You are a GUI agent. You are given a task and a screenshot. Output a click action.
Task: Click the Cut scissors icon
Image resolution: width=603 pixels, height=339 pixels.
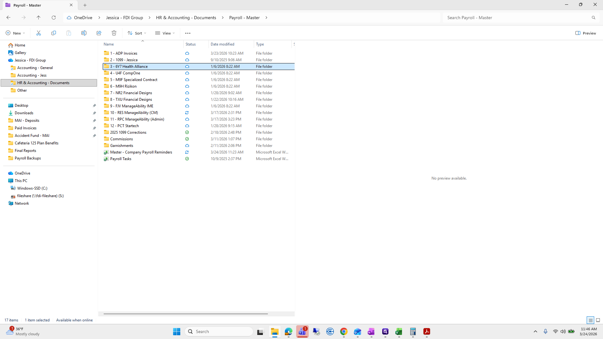coord(39,33)
